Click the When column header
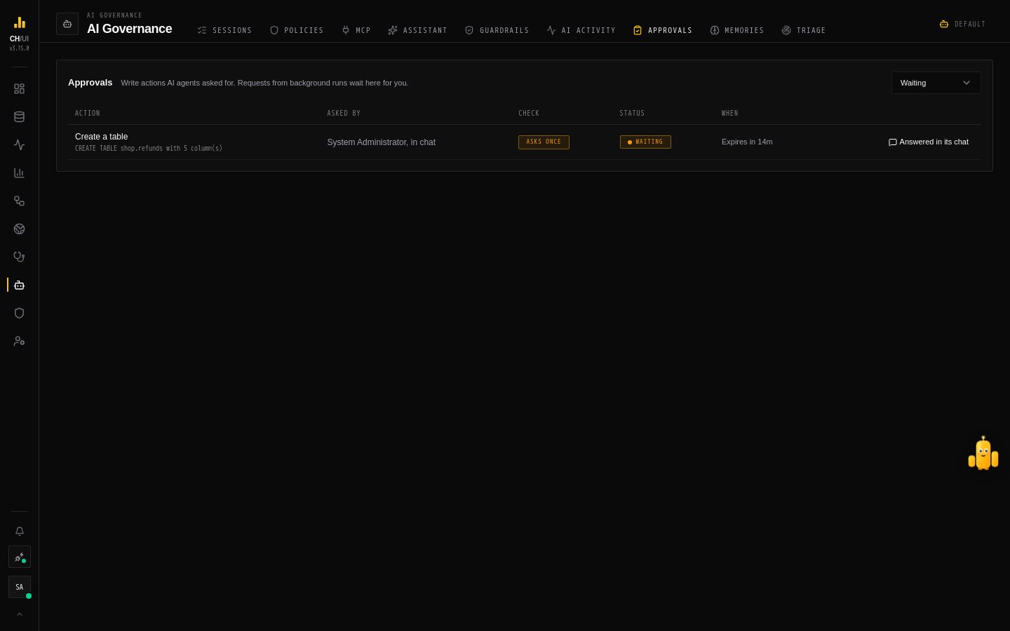Viewport: 1010px width, 631px height. (x=730, y=114)
